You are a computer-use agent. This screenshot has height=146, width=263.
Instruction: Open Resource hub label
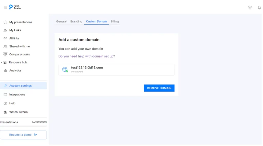click(18, 62)
